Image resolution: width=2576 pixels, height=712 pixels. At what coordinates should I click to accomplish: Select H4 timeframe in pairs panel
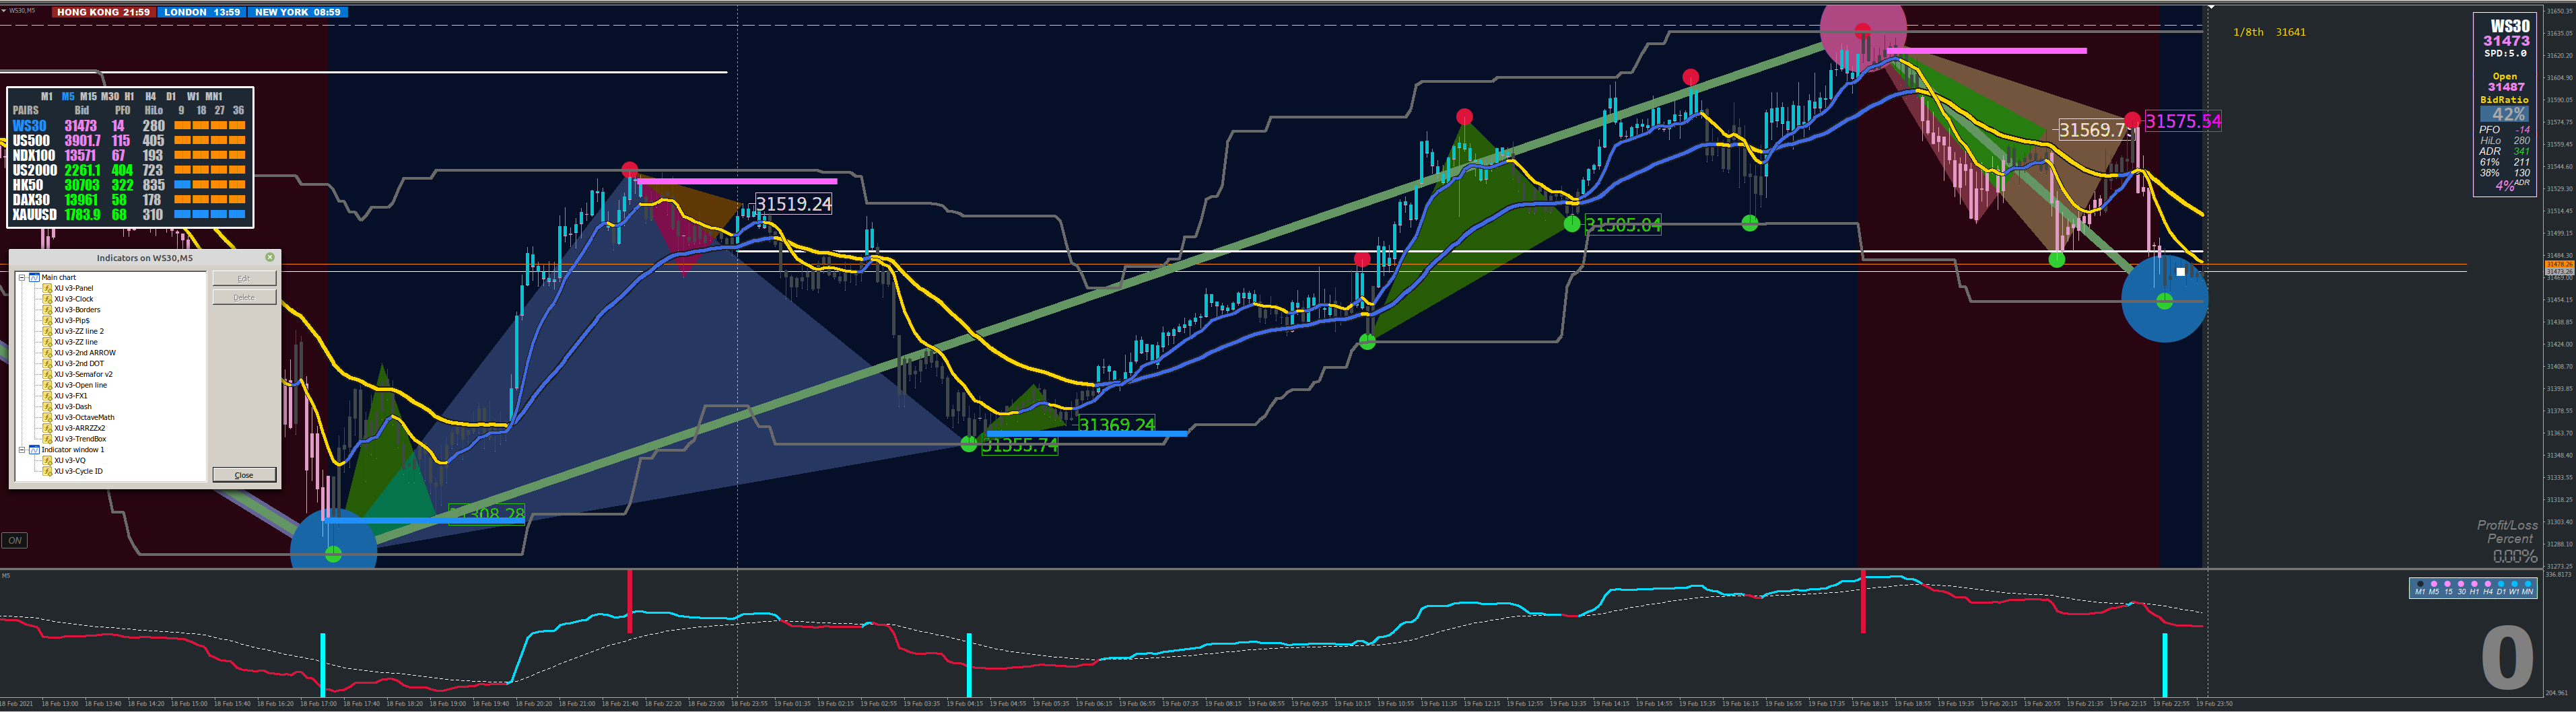coord(150,96)
